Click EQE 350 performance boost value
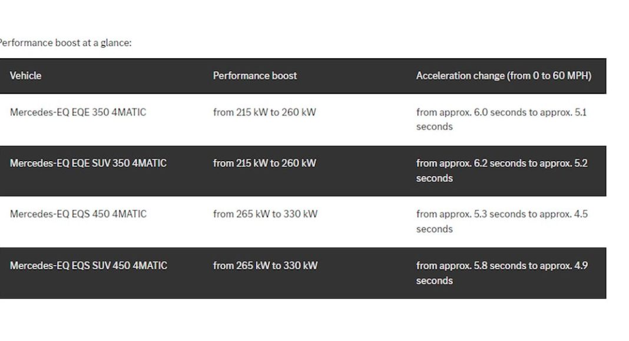Viewport: 629px width, 341px height. [x=264, y=112]
